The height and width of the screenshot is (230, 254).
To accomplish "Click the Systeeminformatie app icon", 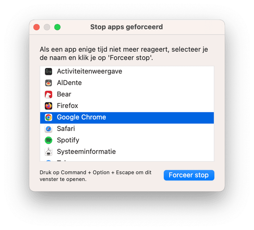I will [x=48, y=152].
